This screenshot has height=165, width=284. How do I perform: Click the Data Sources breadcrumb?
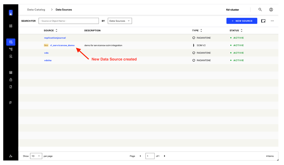click(x=64, y=10)
